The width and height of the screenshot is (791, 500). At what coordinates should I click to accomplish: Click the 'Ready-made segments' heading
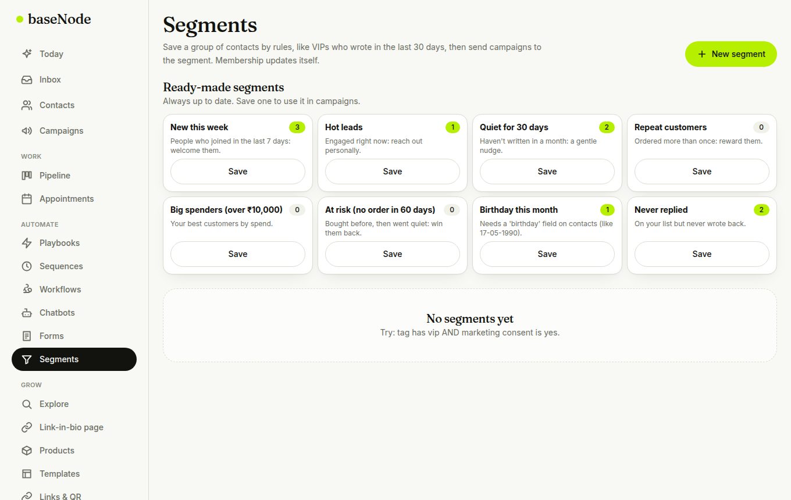[x=223, y=87]
